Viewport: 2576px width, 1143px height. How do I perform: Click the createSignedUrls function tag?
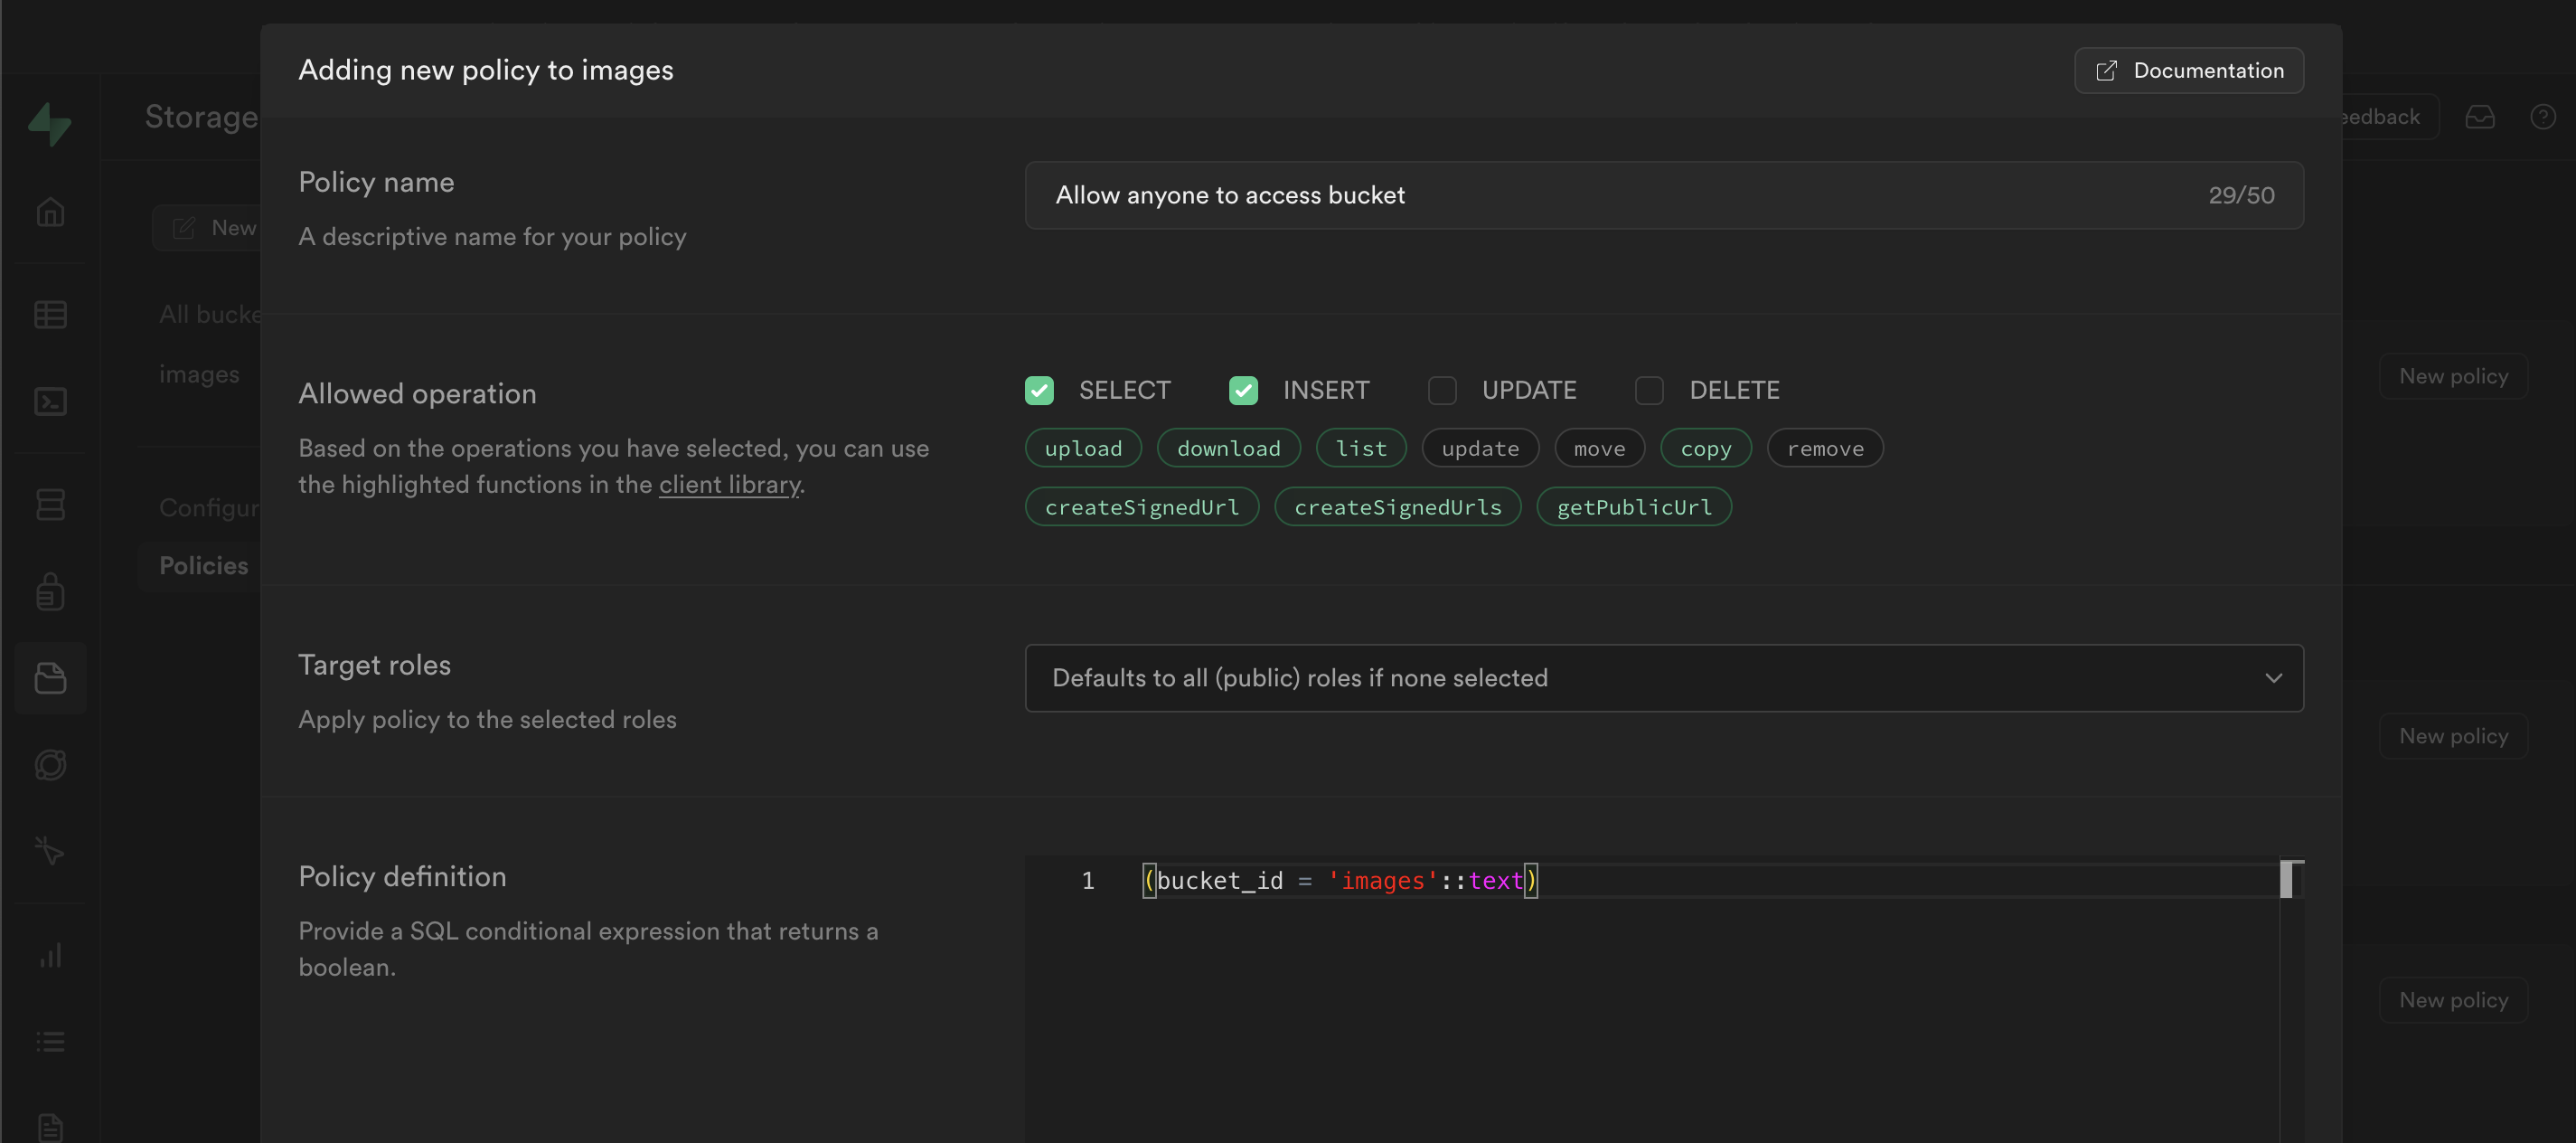1397,507
